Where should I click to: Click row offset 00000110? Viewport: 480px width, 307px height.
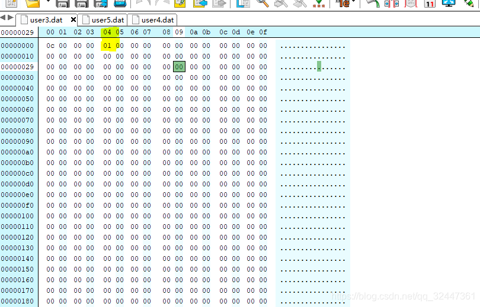click(x=17, y=227)
